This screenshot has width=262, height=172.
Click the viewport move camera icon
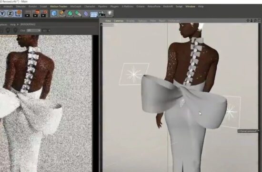[x=248, y=21]
